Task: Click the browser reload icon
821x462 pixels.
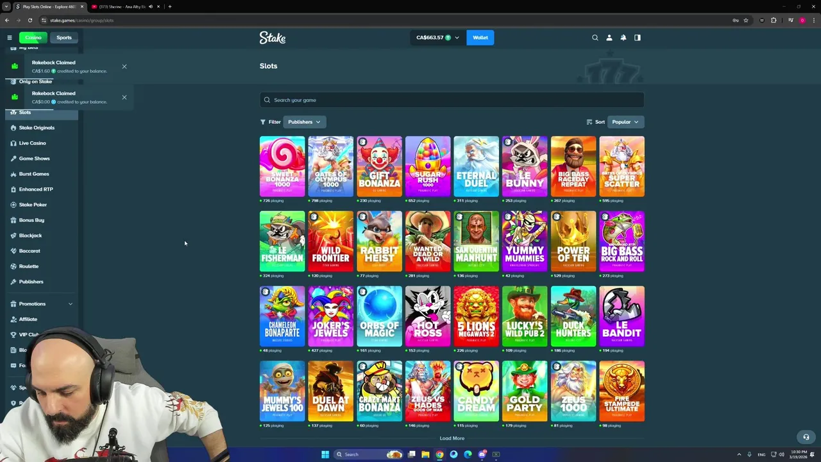Action: pos(30,20)
